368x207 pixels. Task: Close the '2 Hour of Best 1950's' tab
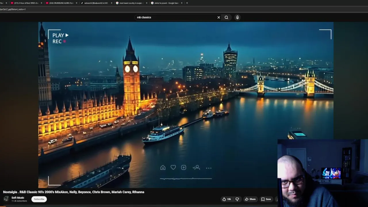(41, 3)
